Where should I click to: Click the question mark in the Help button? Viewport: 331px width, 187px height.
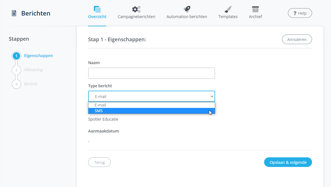295,13
